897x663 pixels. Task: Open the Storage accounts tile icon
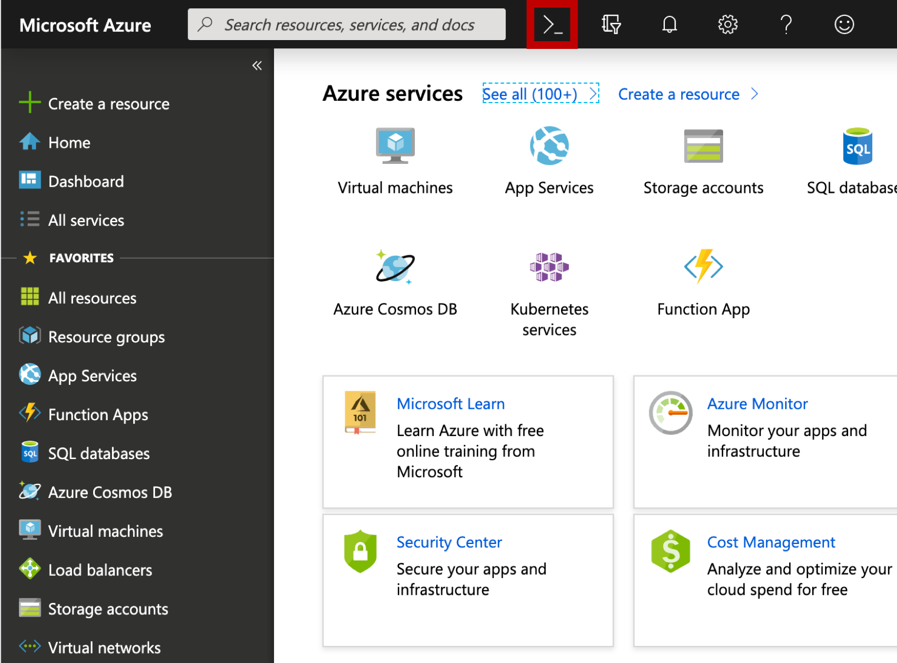click(703, 146)
